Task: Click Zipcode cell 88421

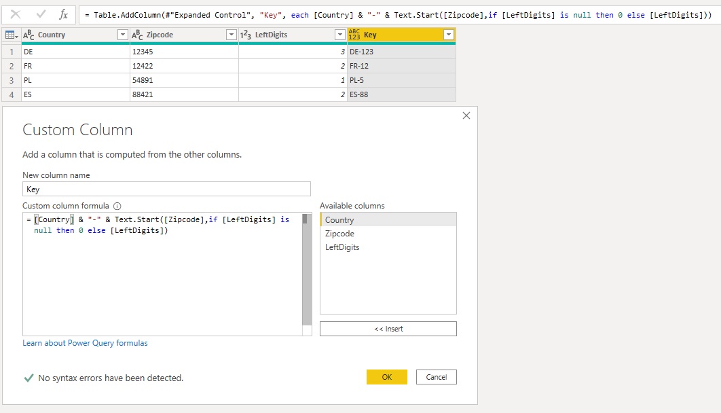Action: (185, 94)
